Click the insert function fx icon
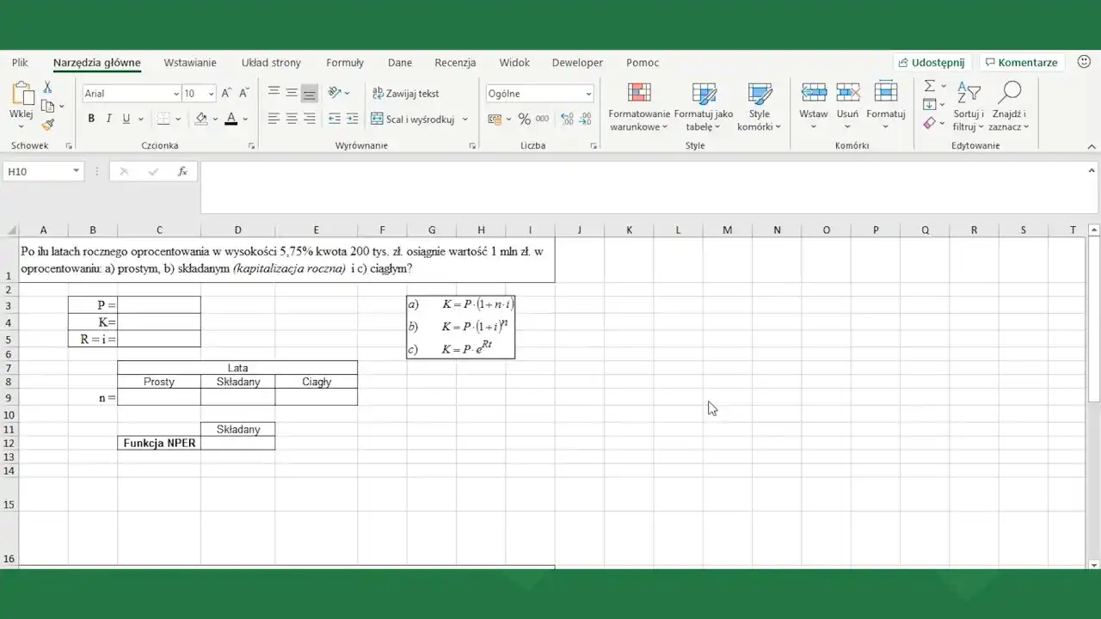 pos(182,171)
